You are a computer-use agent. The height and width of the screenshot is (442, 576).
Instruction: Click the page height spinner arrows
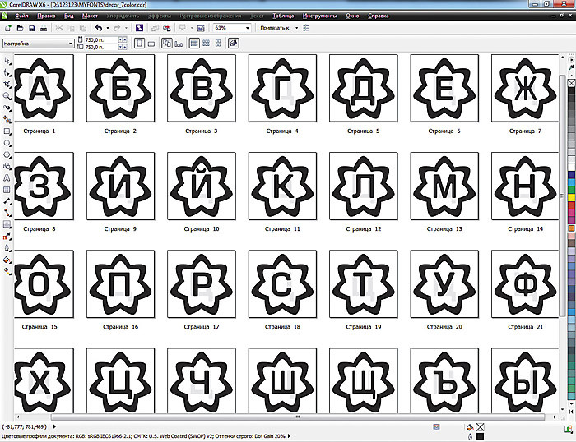pos(123,47)
